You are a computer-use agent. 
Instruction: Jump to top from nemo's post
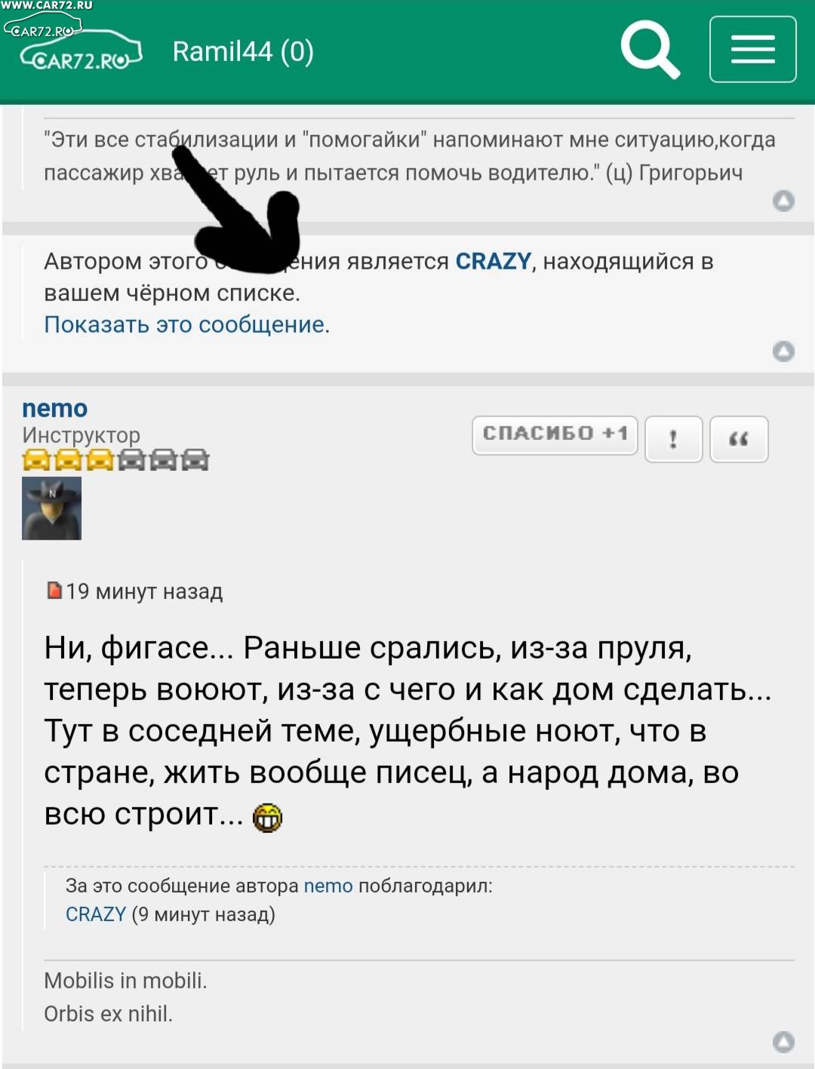click(x=784, y=1041)
